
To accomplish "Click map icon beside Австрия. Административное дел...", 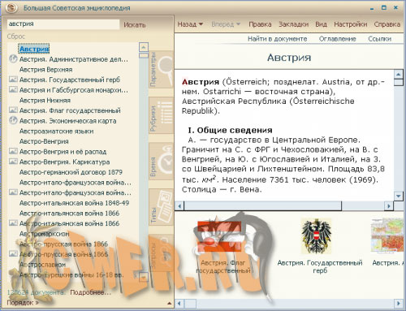I will pos(13,58).
